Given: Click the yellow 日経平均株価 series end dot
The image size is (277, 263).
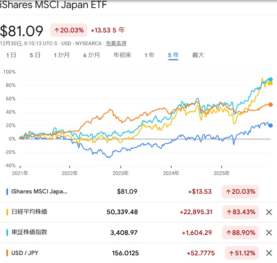Looking at the screenshot, I should coord(270,83).
